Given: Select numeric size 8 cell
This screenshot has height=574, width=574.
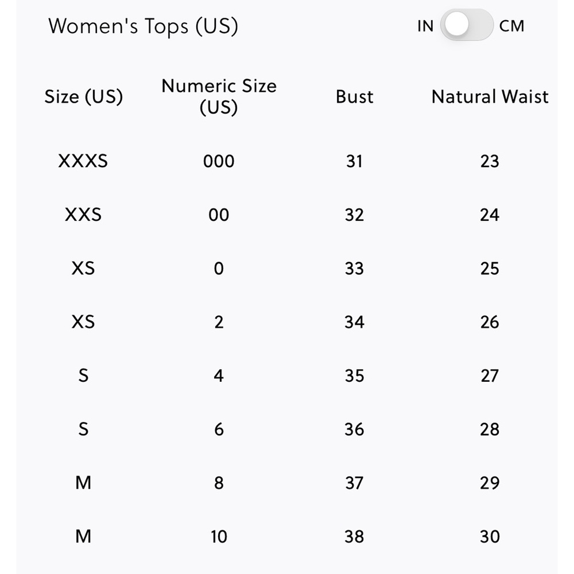Looking at the screenshot, I should coord(219,483).
